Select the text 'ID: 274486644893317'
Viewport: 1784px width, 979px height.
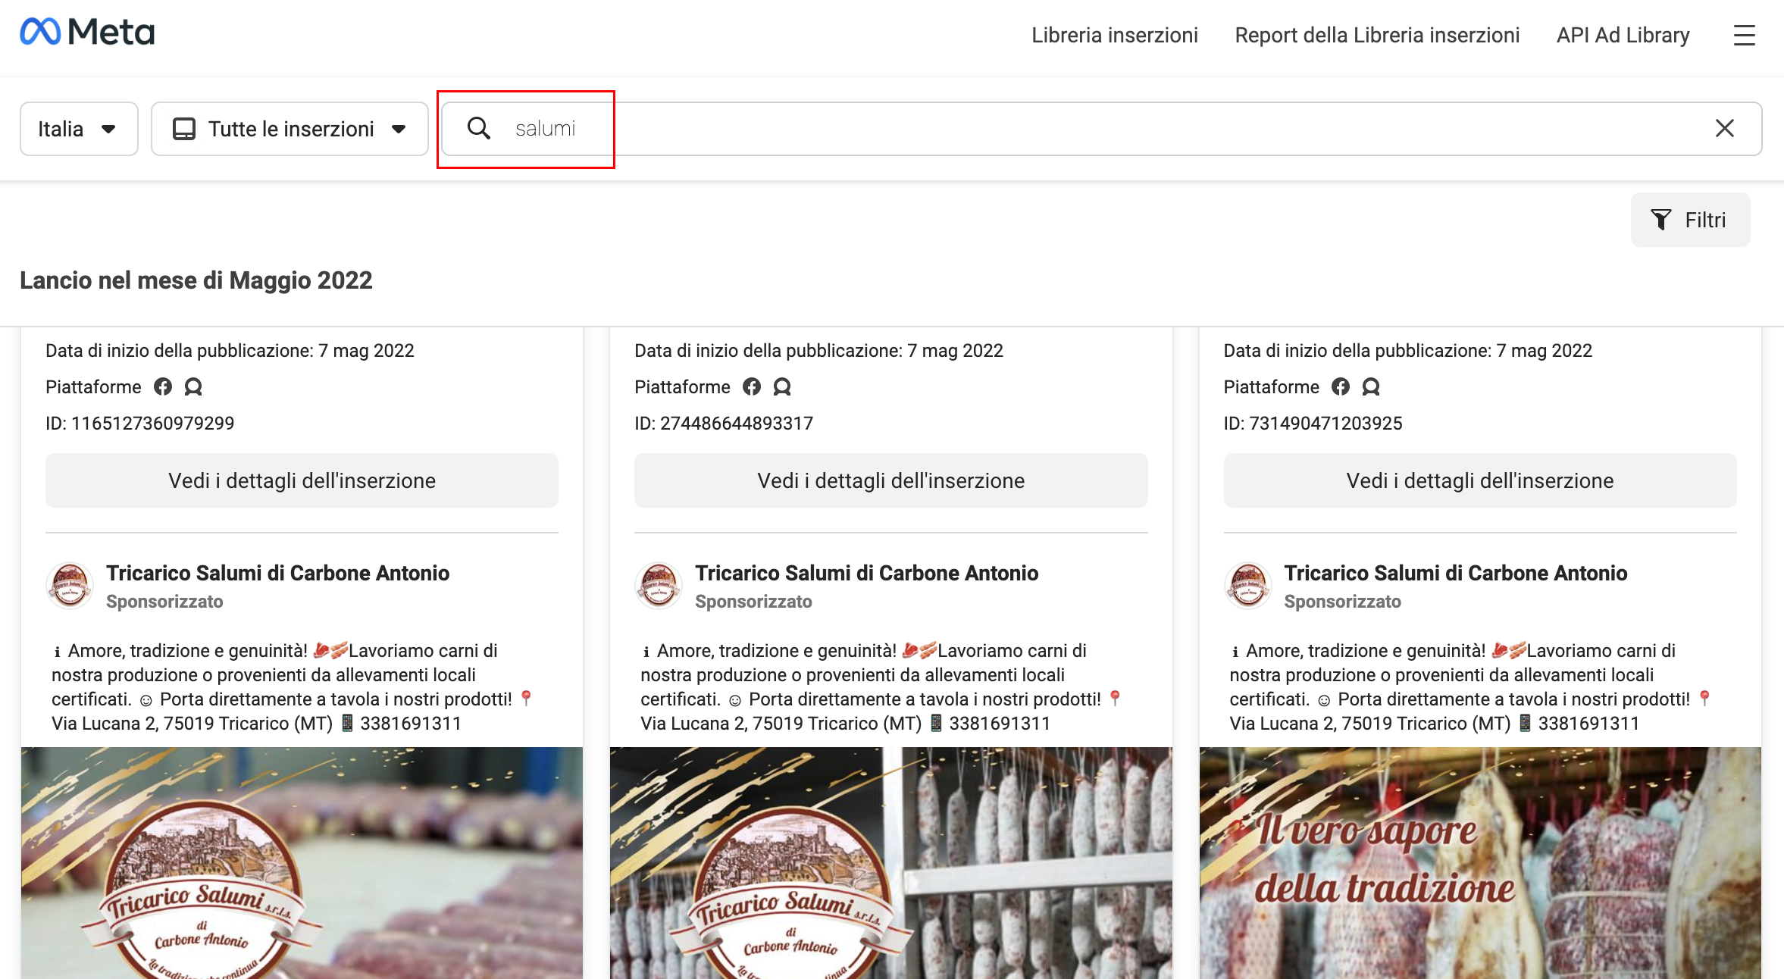coord(723,424)
